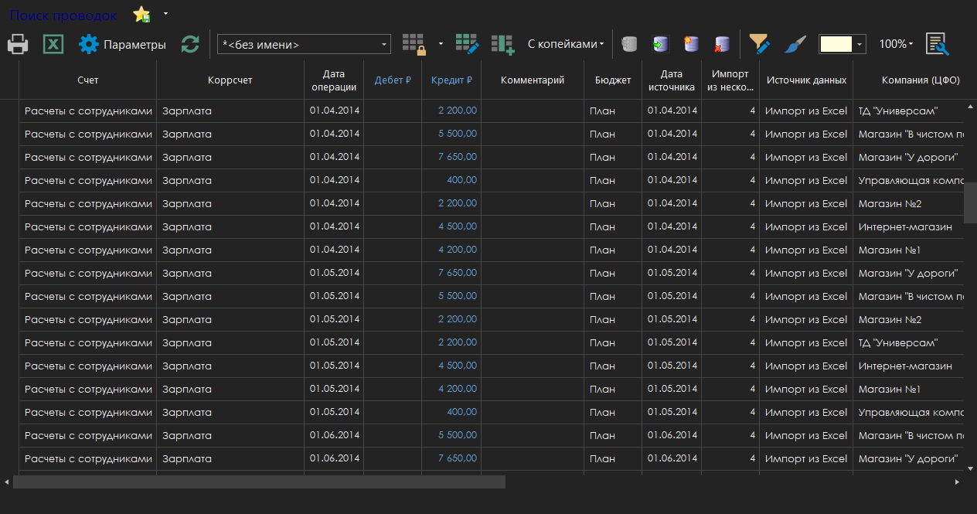Click the database with red X icon
Screen dimensions: 977x514
(x=722, y=45)
